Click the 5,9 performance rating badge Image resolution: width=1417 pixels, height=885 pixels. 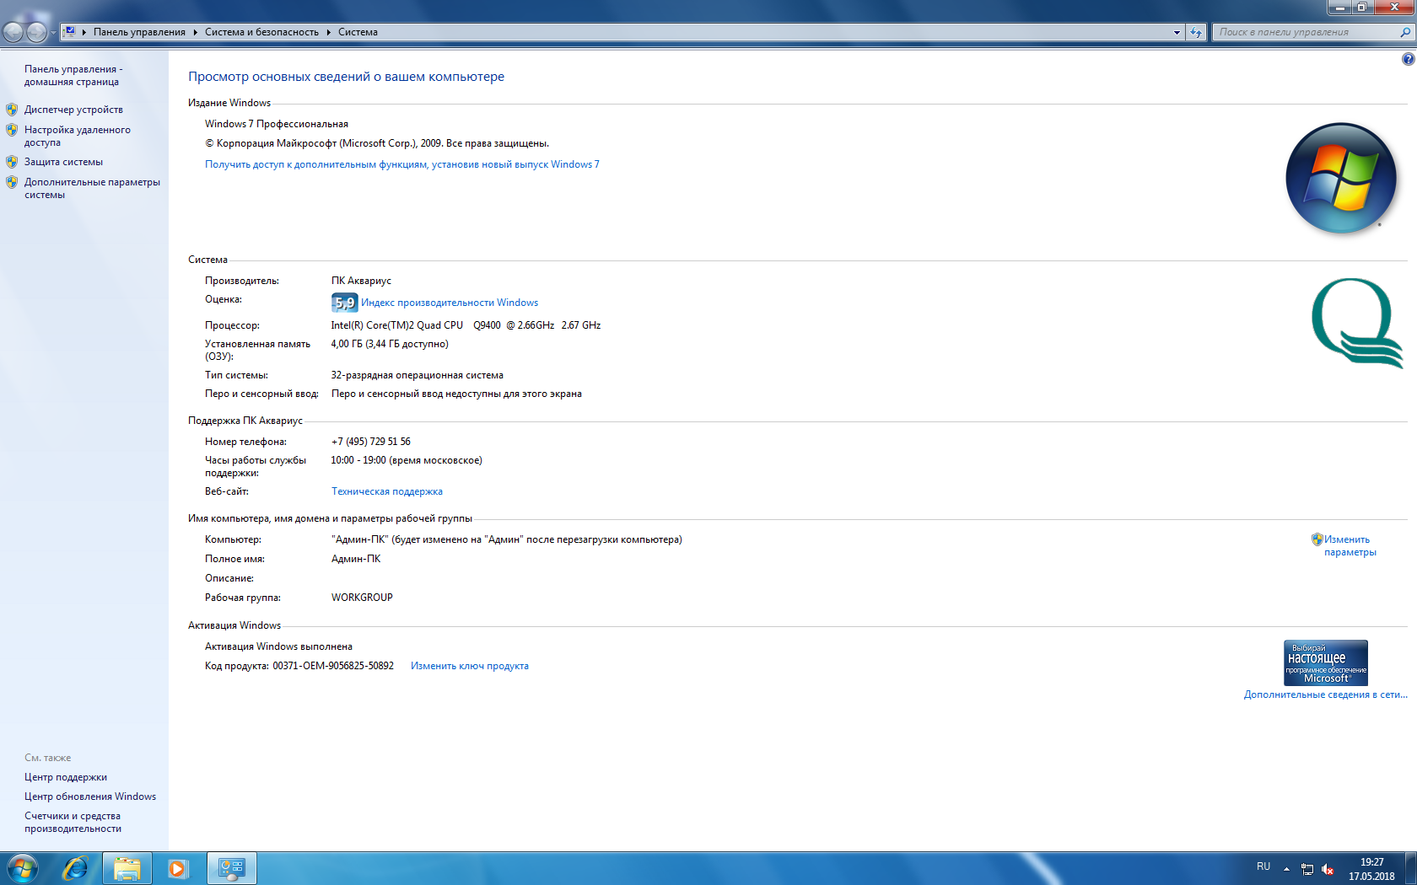344,303
